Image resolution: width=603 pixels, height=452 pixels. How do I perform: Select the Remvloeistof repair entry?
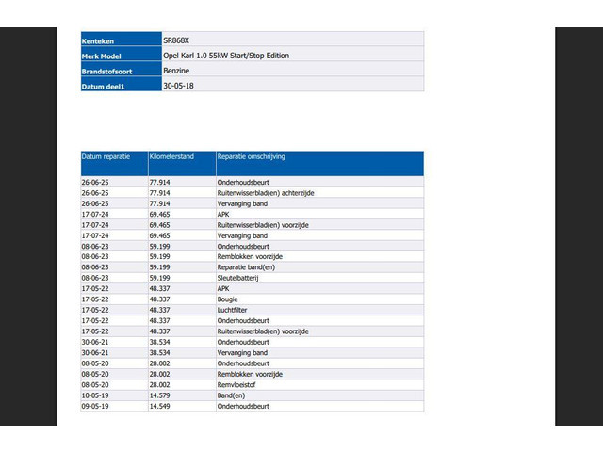pos(236,385)
